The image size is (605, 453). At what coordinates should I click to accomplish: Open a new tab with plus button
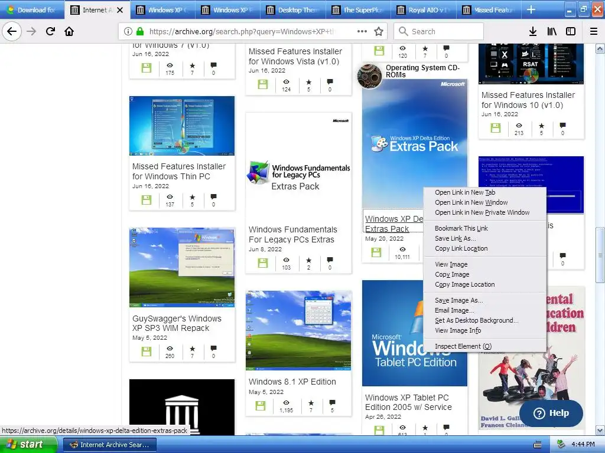coord(531,9)
